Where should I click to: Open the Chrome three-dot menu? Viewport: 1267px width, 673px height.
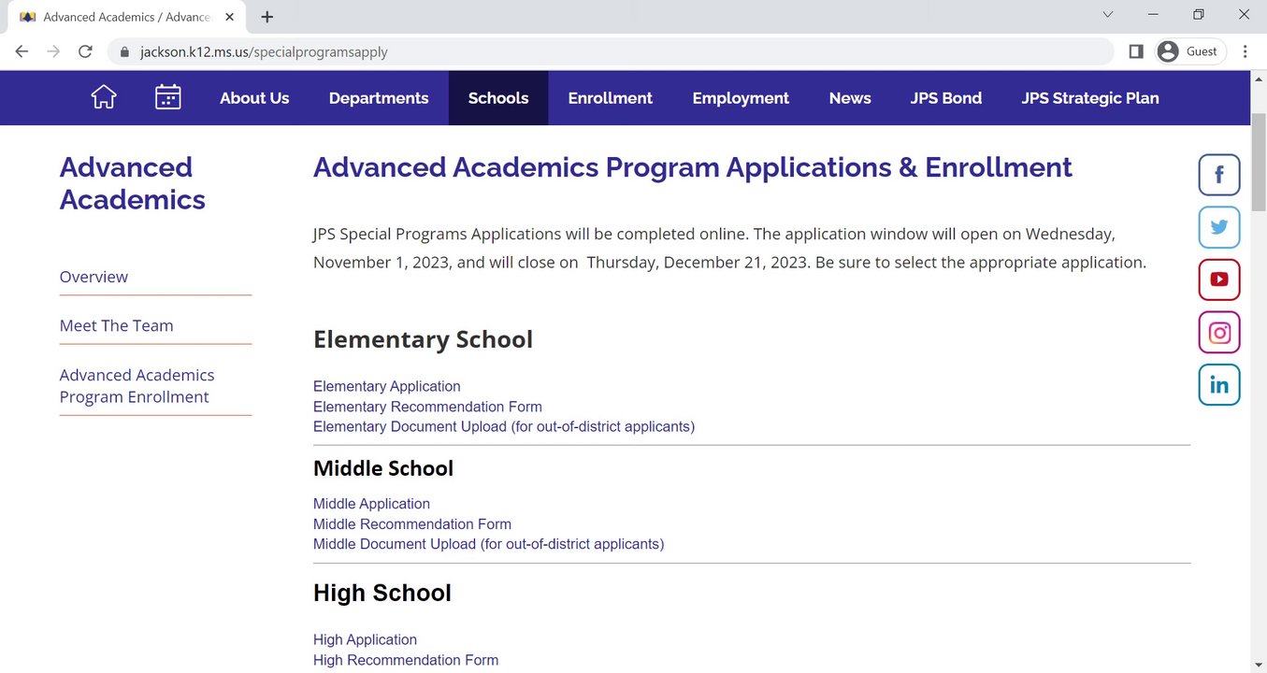pyautogui.click(x=1245, y=51)
